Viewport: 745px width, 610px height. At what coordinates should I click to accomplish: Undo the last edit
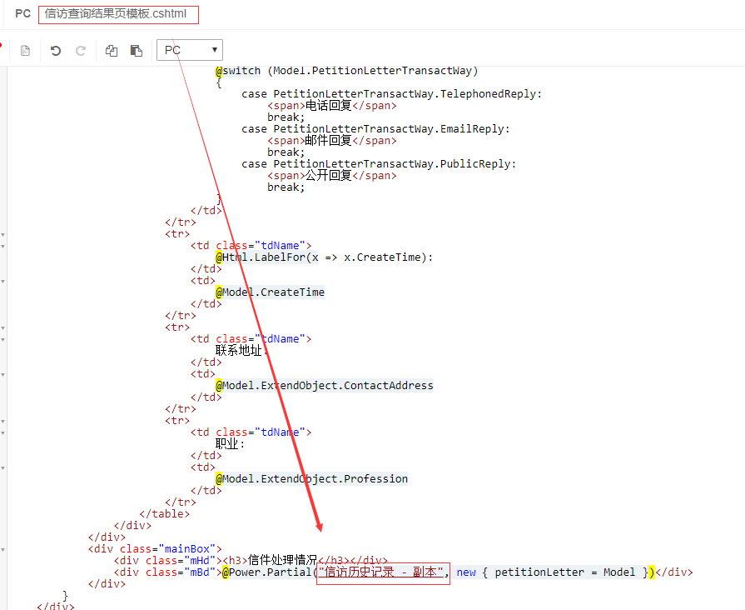(x=56, y=51)
